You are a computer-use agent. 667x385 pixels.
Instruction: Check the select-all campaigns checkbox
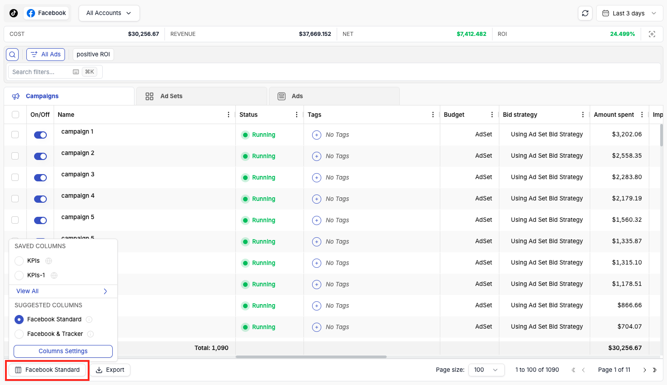(x=15, y=115)
